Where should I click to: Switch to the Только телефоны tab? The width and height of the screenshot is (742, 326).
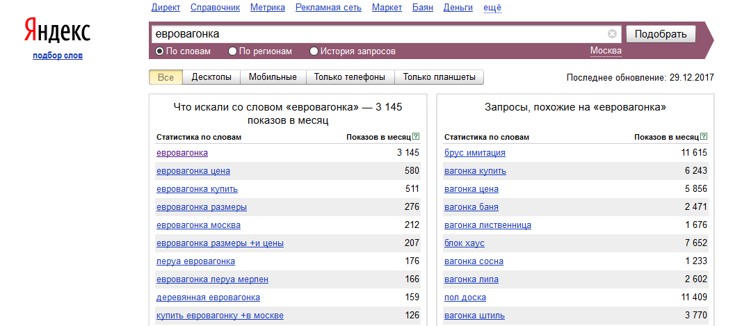click(350, 77)
